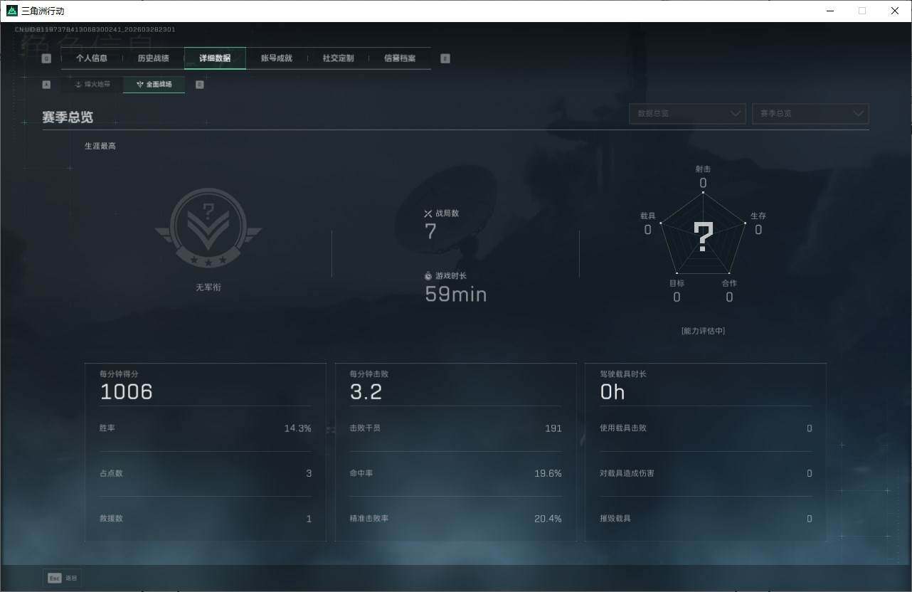Click the D key hint beside 全面战场
912x592 pixels.
(199, 84)
